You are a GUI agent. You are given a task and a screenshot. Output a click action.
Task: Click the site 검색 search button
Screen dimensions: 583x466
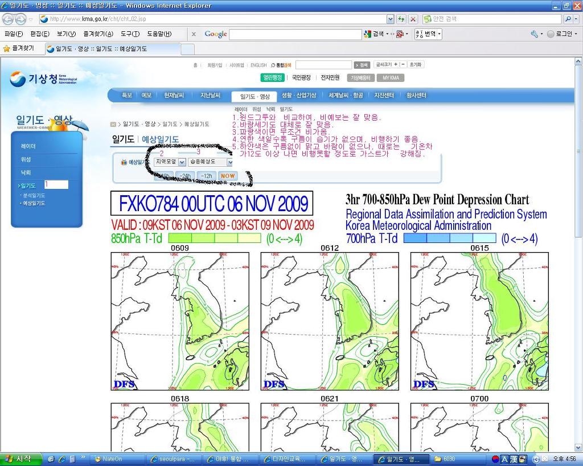tap(362, 65)
